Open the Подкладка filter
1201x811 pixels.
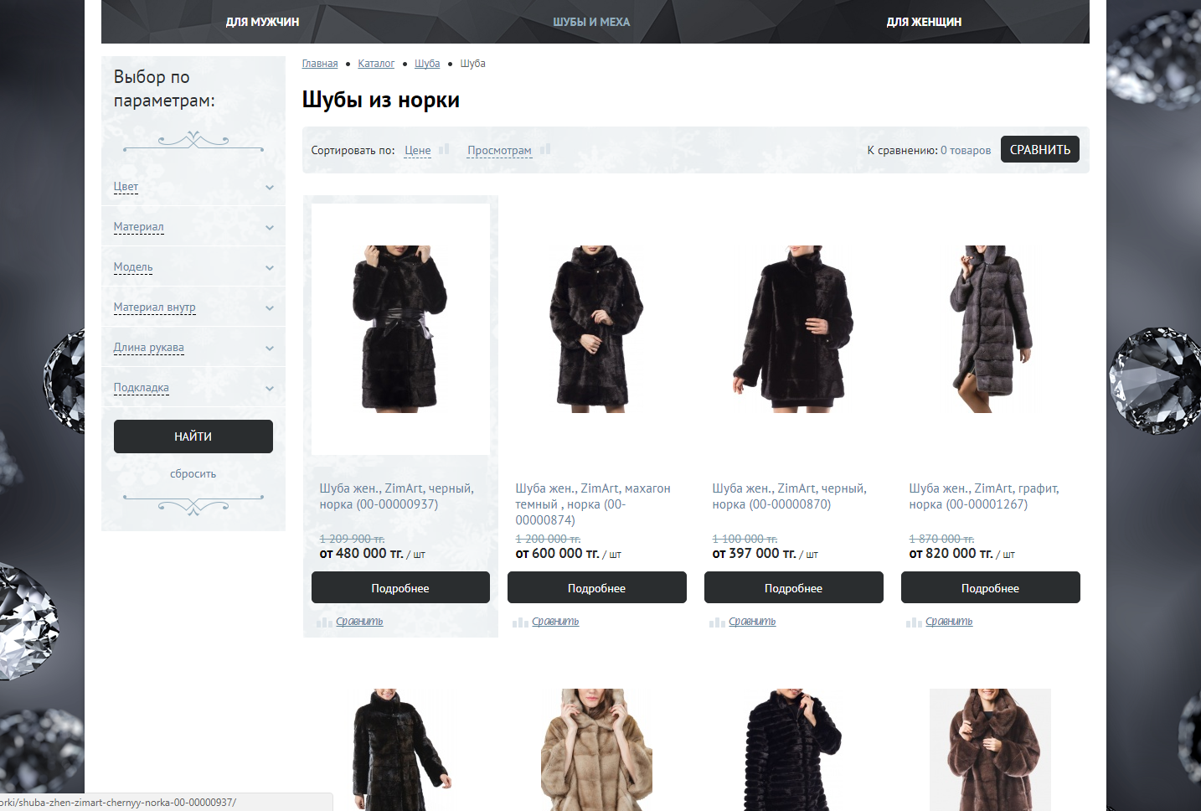coord(270,389)
